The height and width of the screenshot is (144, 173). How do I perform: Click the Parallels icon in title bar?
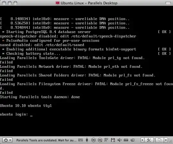pyautogui.click(x=58, y=3)
